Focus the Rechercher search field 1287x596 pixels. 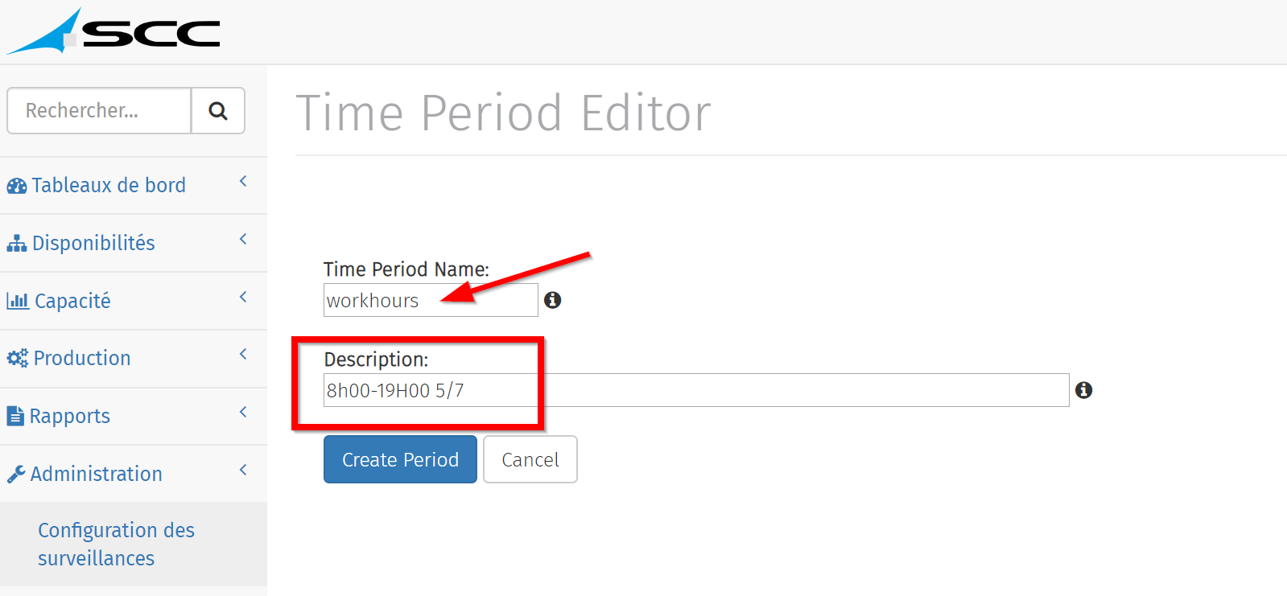click(x=99, y=111)
